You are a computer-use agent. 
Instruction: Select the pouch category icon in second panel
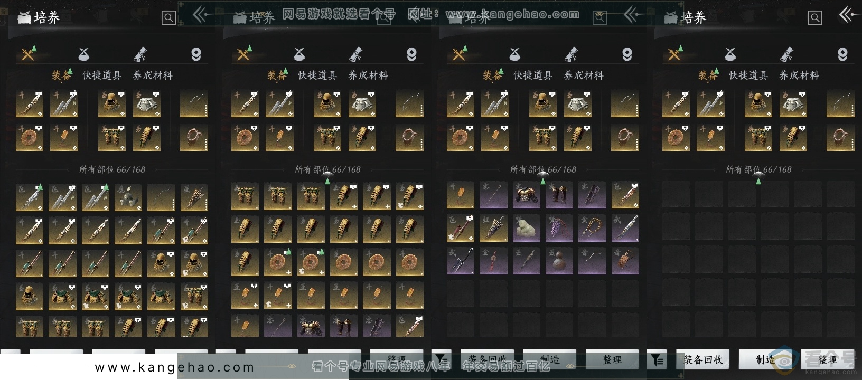pyautogui.click(x=299, y=54)
